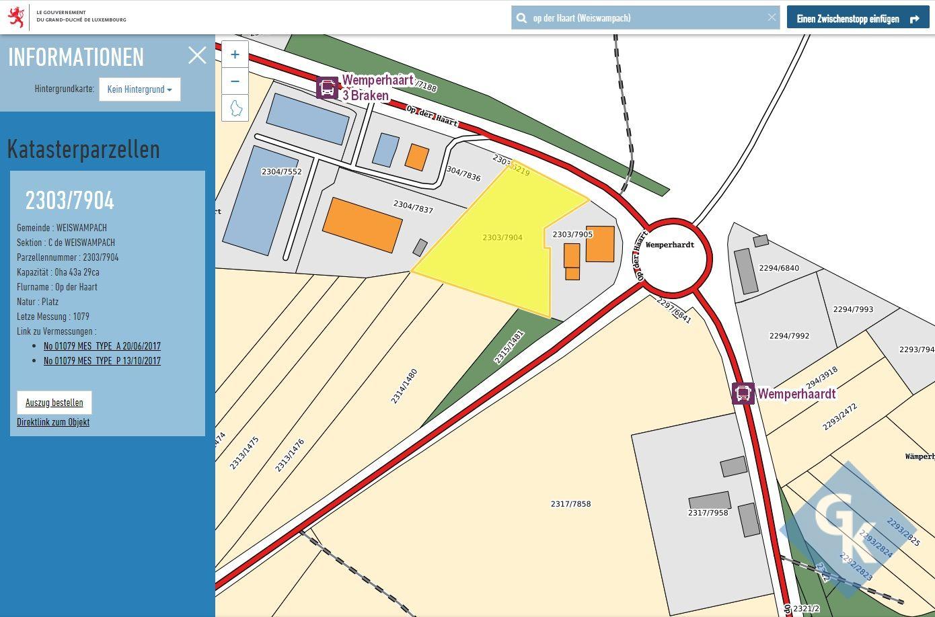
Task: Close the Informationen panel
Action: pos(197,55)
